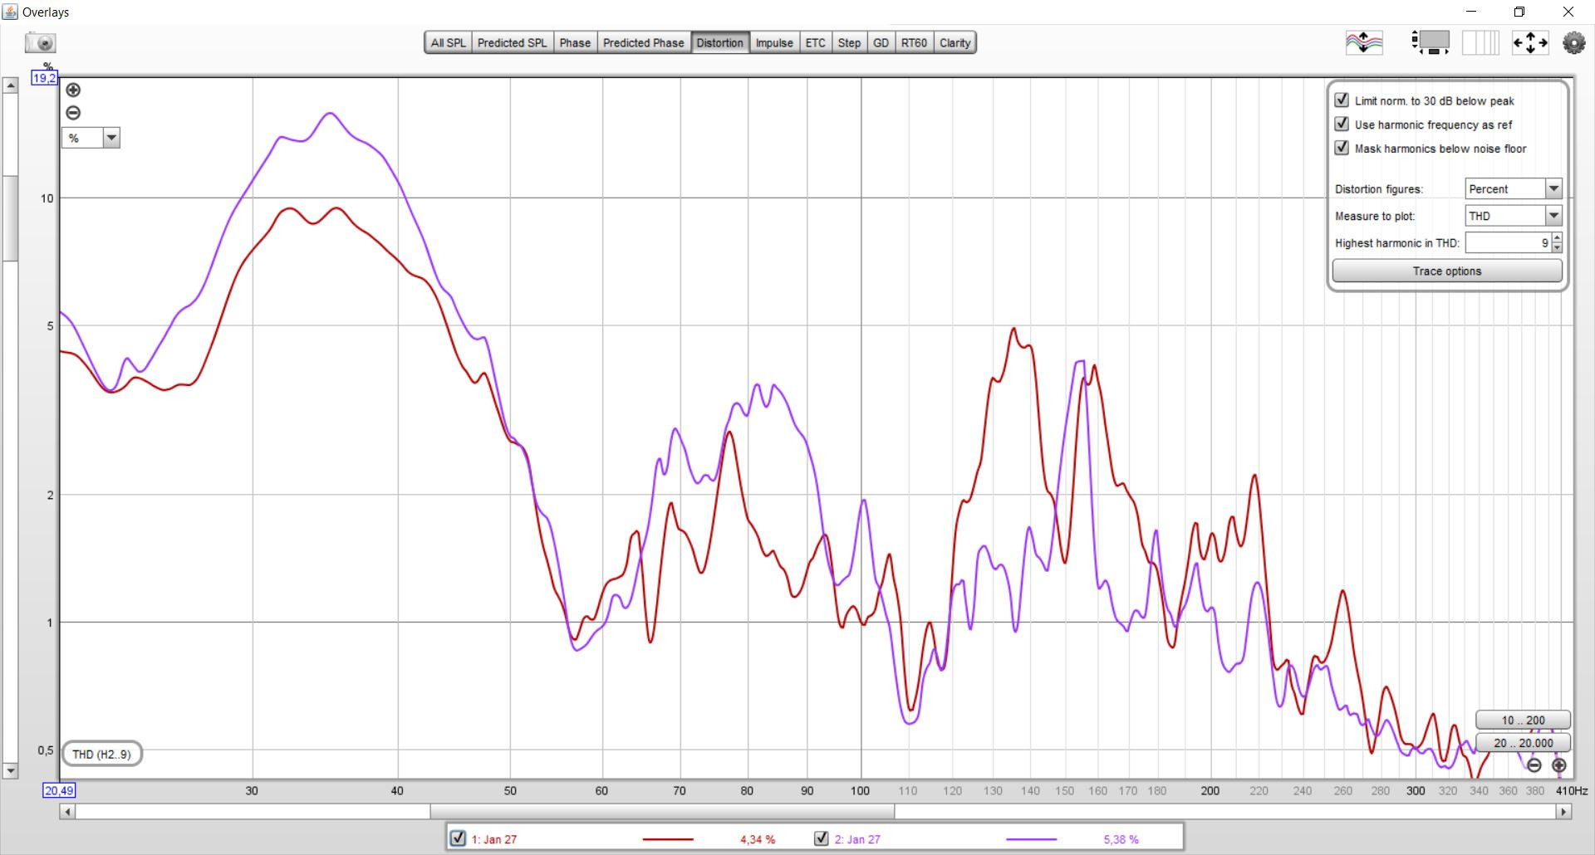The height and width of the screenshot is (855, 1595).
Task: Click the 19,2 top axis limit box
Action: 44,78
